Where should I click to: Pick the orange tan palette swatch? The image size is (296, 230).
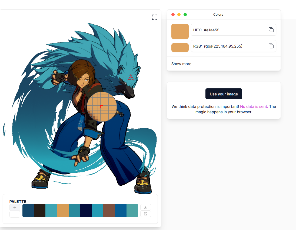click(x=63, y=211)
